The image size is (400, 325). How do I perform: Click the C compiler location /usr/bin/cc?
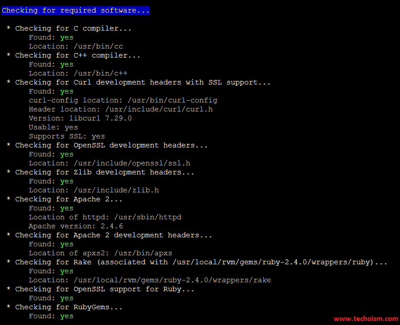pos(98,46)
